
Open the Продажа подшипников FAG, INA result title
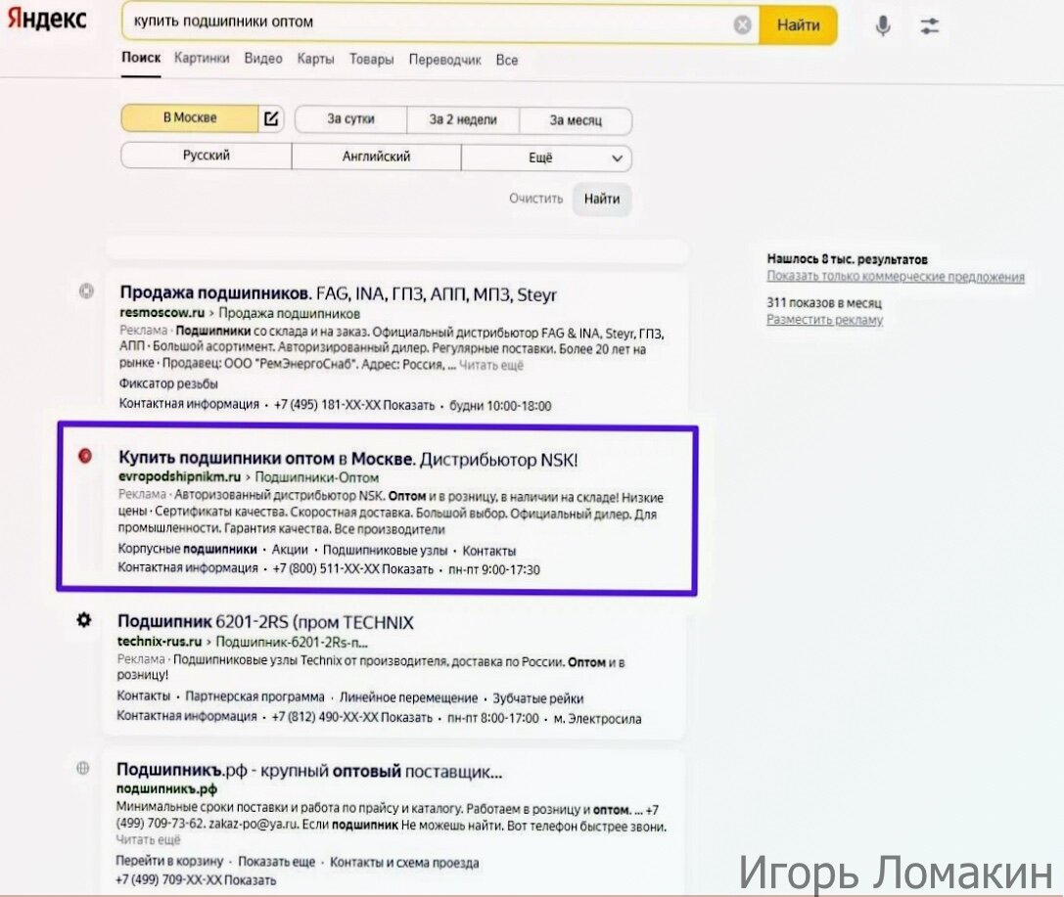tap(338, 294)
